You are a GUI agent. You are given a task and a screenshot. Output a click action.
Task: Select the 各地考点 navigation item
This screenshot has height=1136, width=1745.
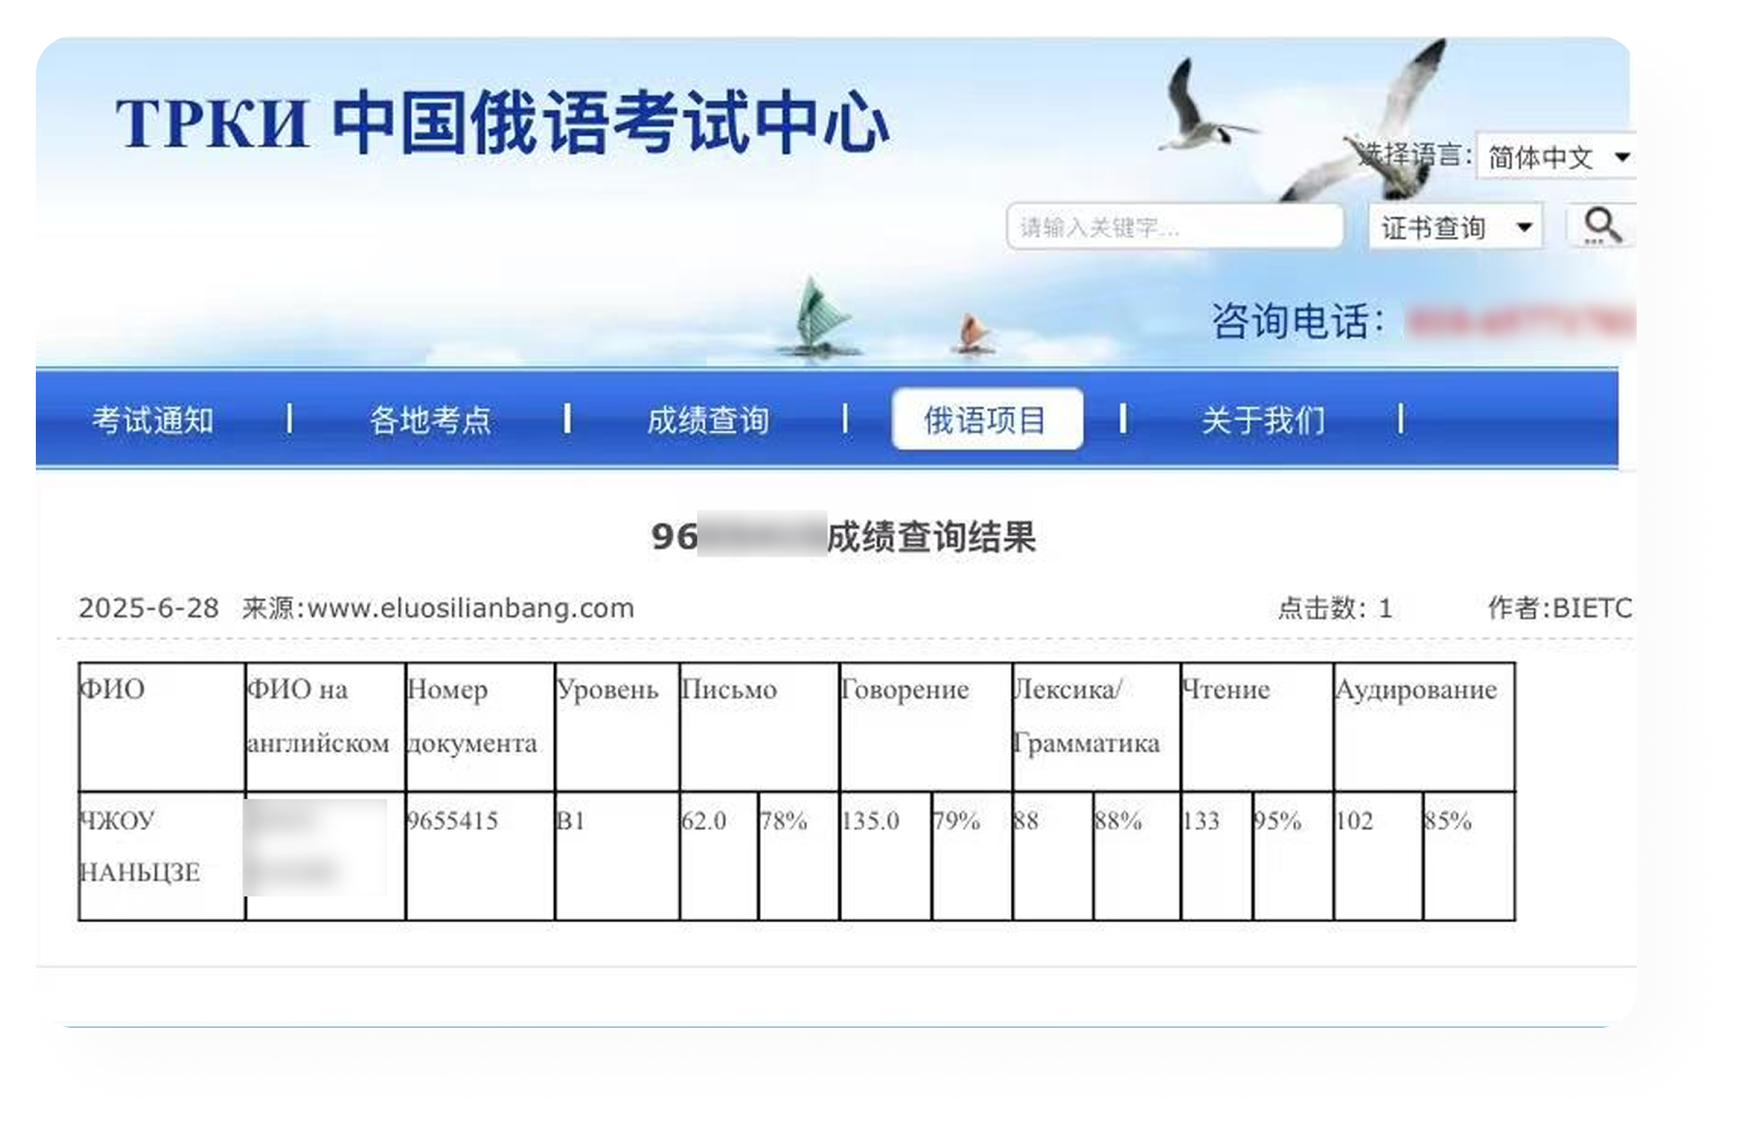click(x=433, y=420)
